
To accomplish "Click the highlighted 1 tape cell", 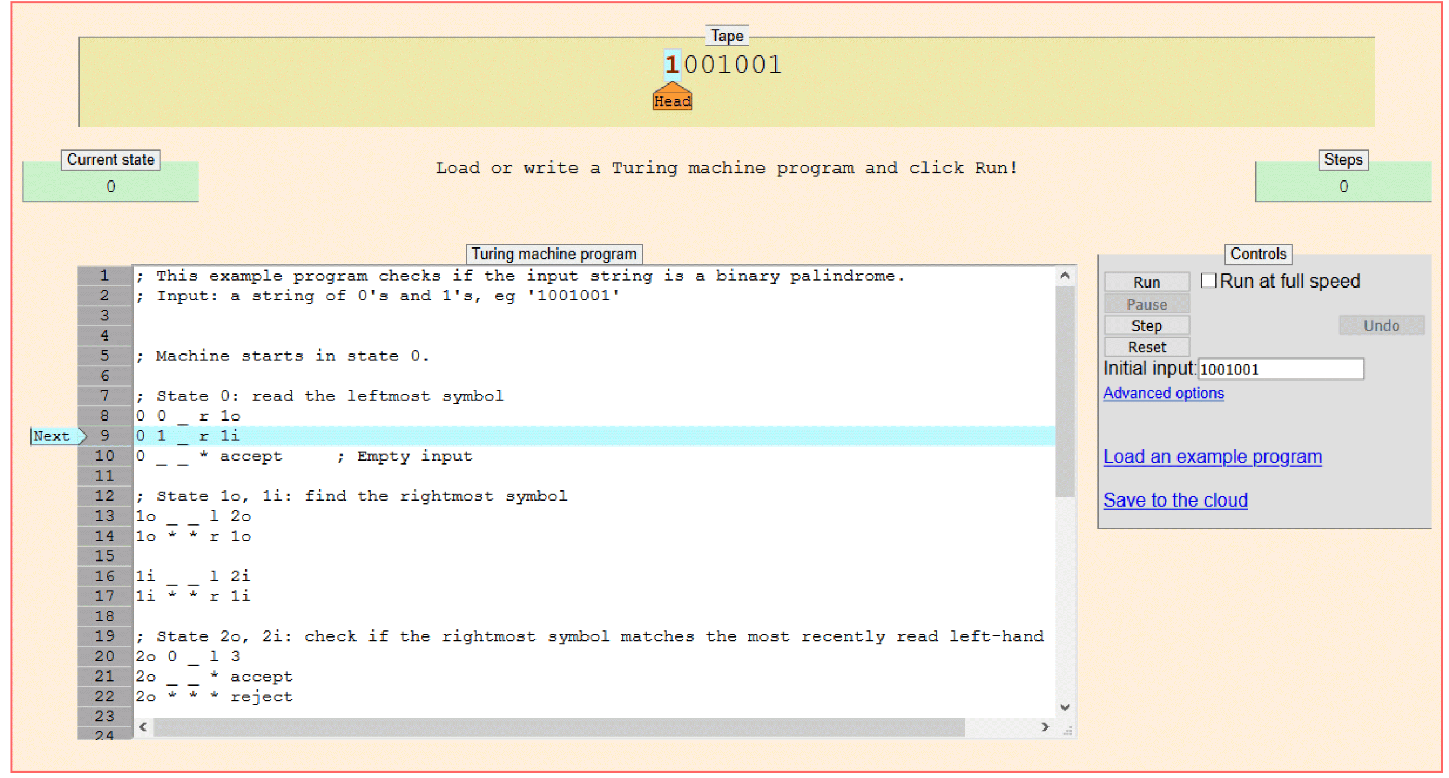I will 671,64.
